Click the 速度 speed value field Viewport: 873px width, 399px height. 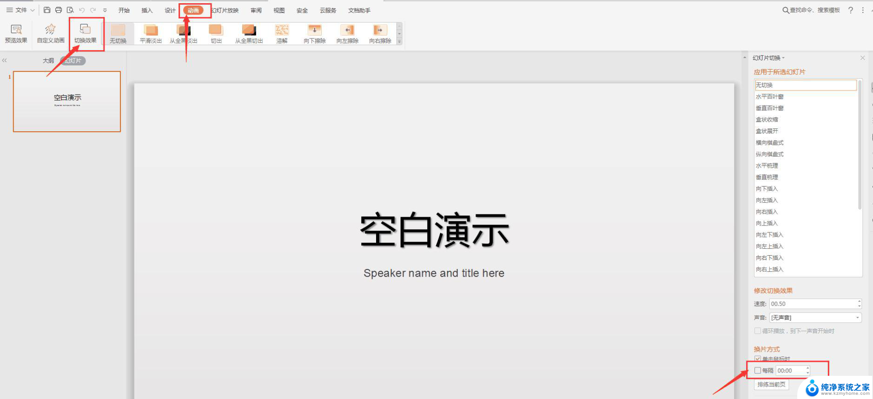coord(813,304)
